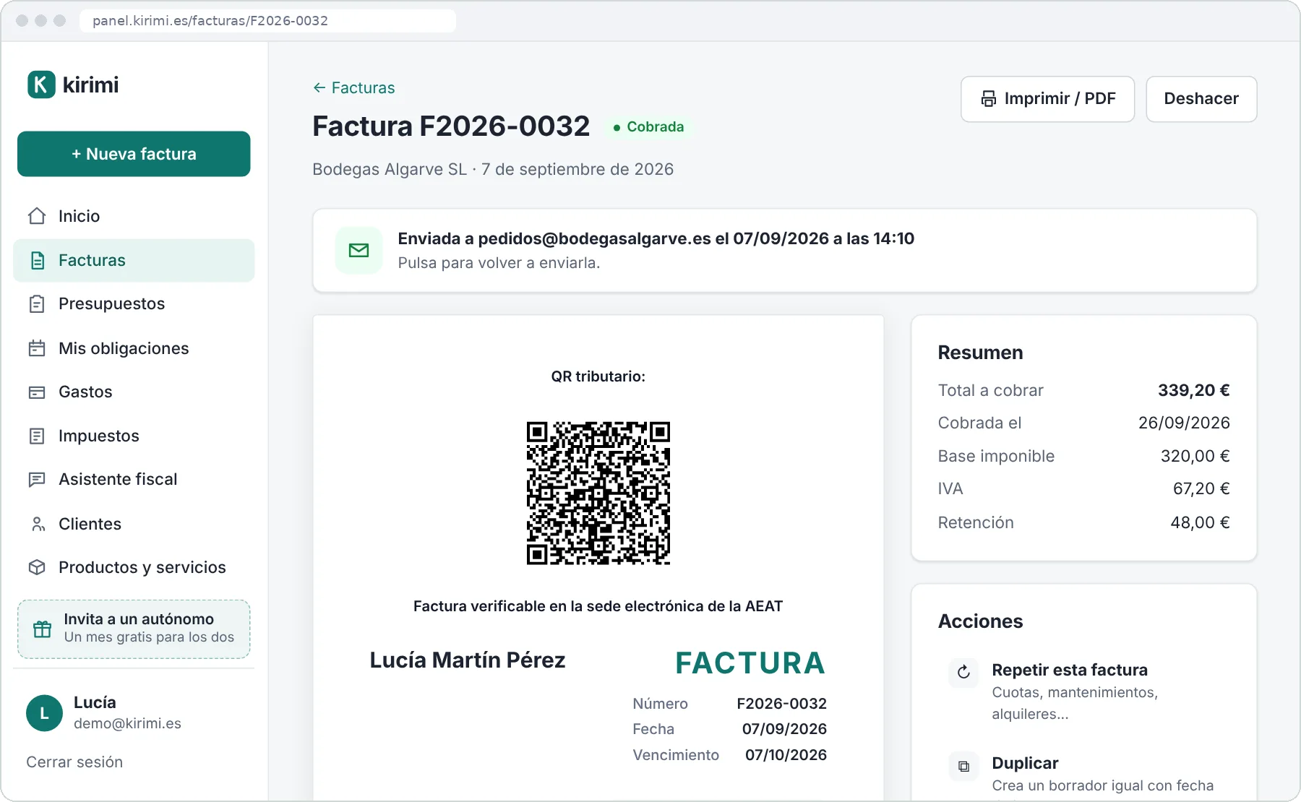Viewport: 1301px width, 802px height.
Task: Click the repeat arrow icon for Repetir
Action: [x=963, y=673]
